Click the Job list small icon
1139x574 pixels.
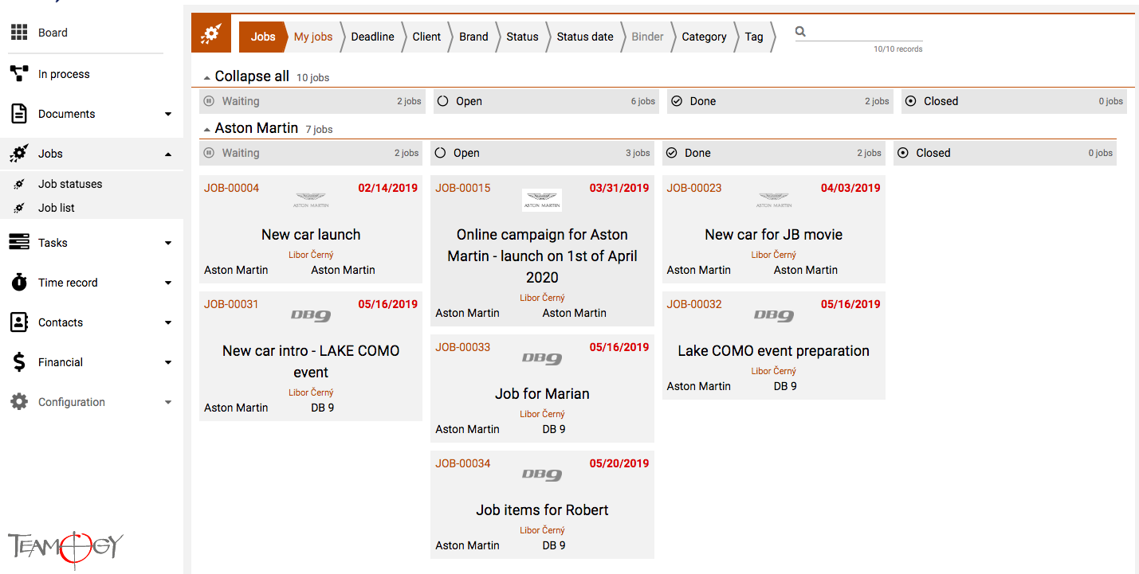pos(19,208)
